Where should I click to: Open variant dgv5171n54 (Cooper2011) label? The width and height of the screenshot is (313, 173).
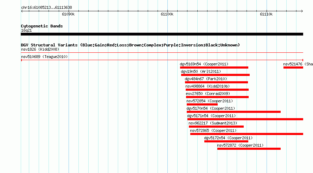pyautogui.click(x=211, y=116)
